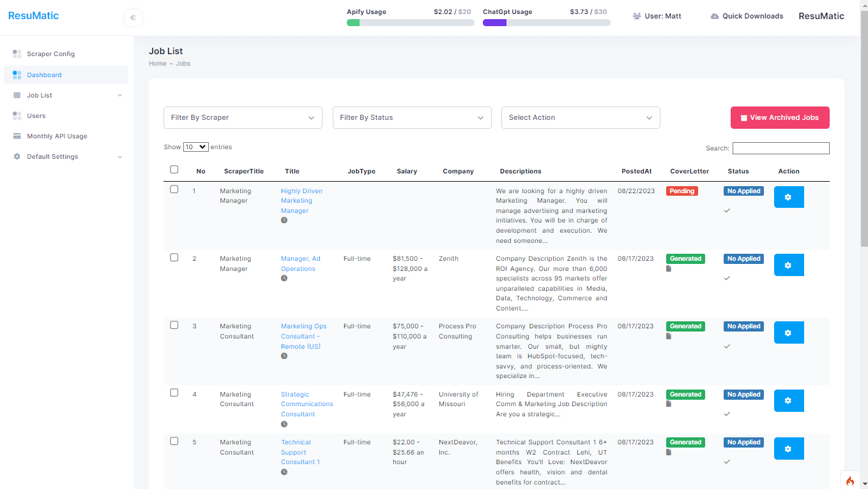The image size is (868, 489).
Task: Click Home breadcrumb link
Action: (x=158, y=64)
